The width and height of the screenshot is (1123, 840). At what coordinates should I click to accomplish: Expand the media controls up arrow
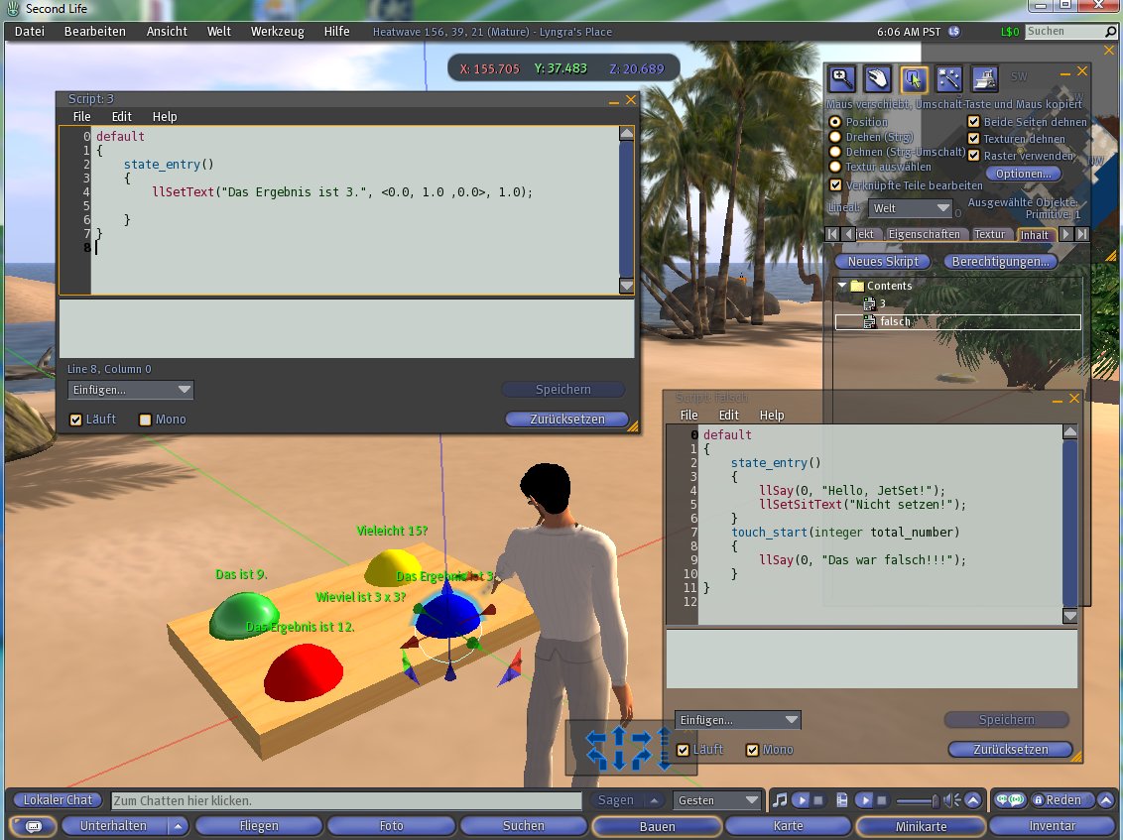point(972,800)
